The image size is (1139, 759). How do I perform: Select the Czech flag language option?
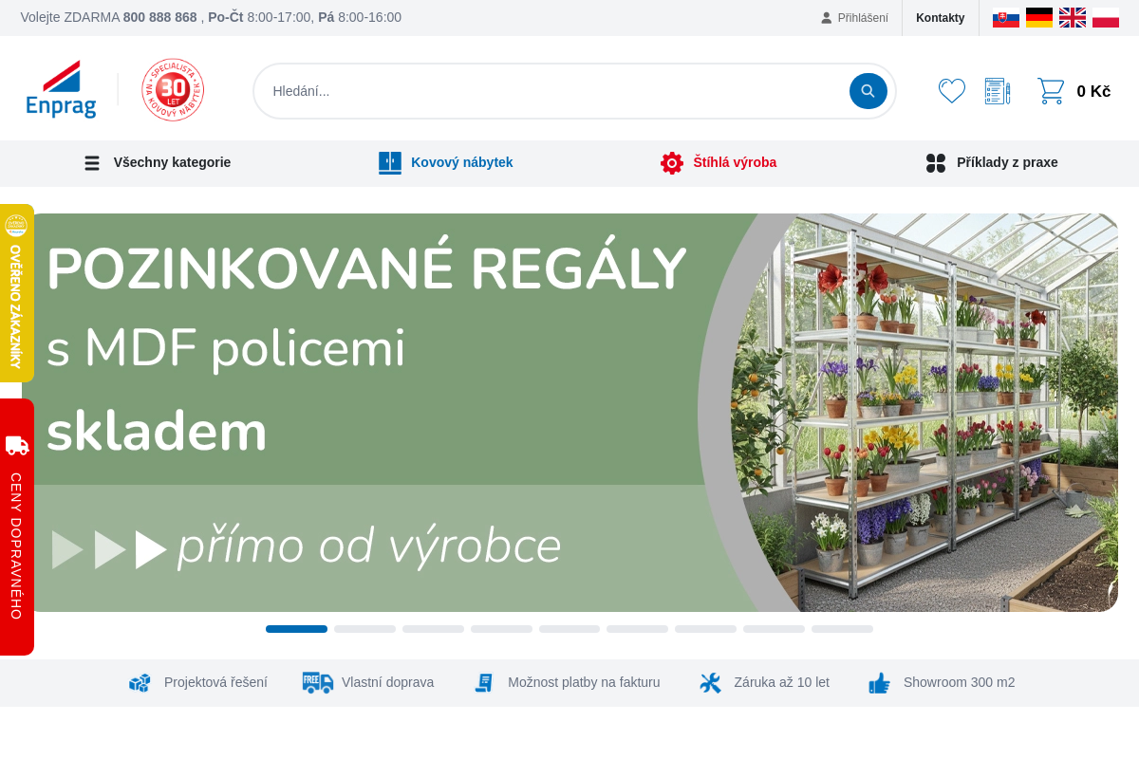pos(1005,17)
